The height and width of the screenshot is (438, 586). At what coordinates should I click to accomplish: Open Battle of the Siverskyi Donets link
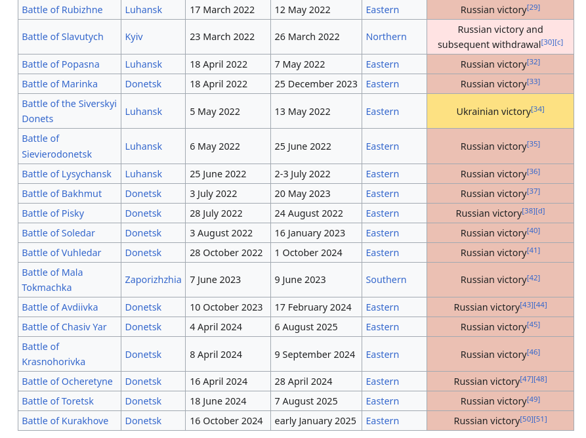coord(69,111)
